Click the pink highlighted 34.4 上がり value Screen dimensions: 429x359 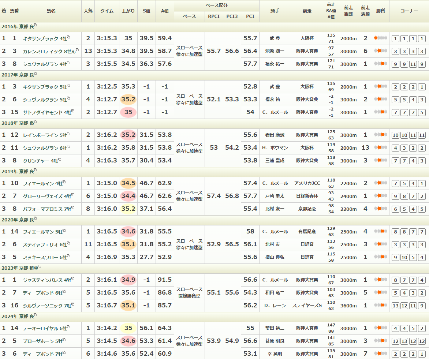point(128,196)
